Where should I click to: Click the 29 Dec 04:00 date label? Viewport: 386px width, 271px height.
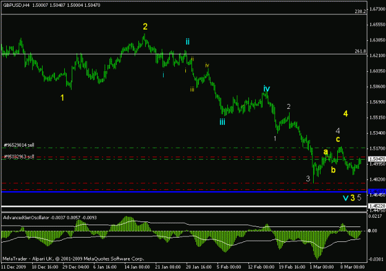(x=76, y=267)
